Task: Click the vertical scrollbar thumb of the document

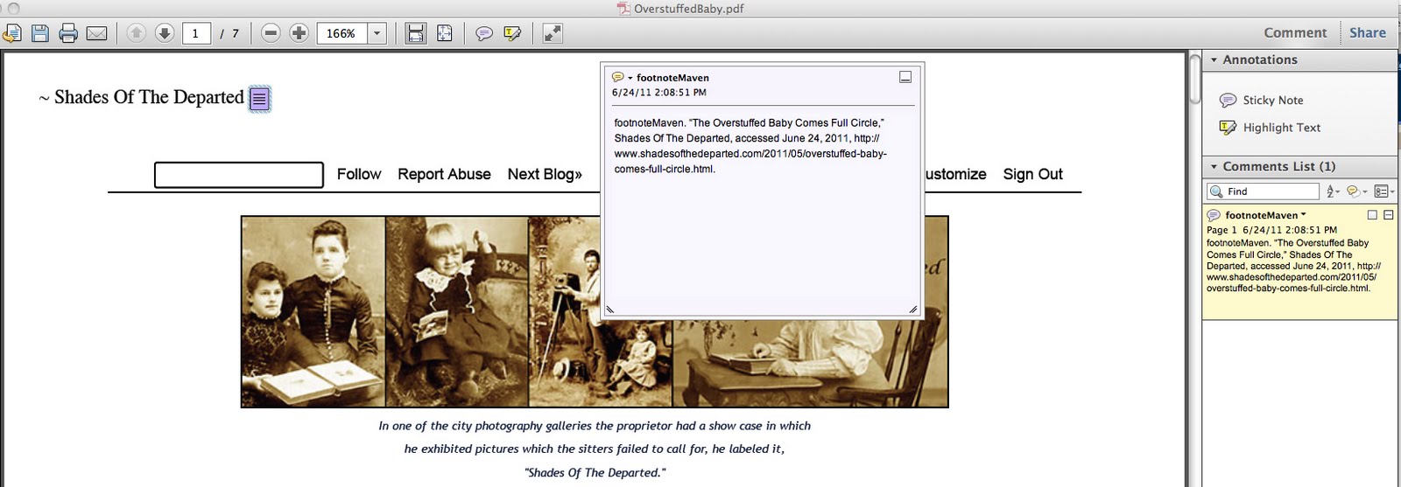Action: [1195, 80]
